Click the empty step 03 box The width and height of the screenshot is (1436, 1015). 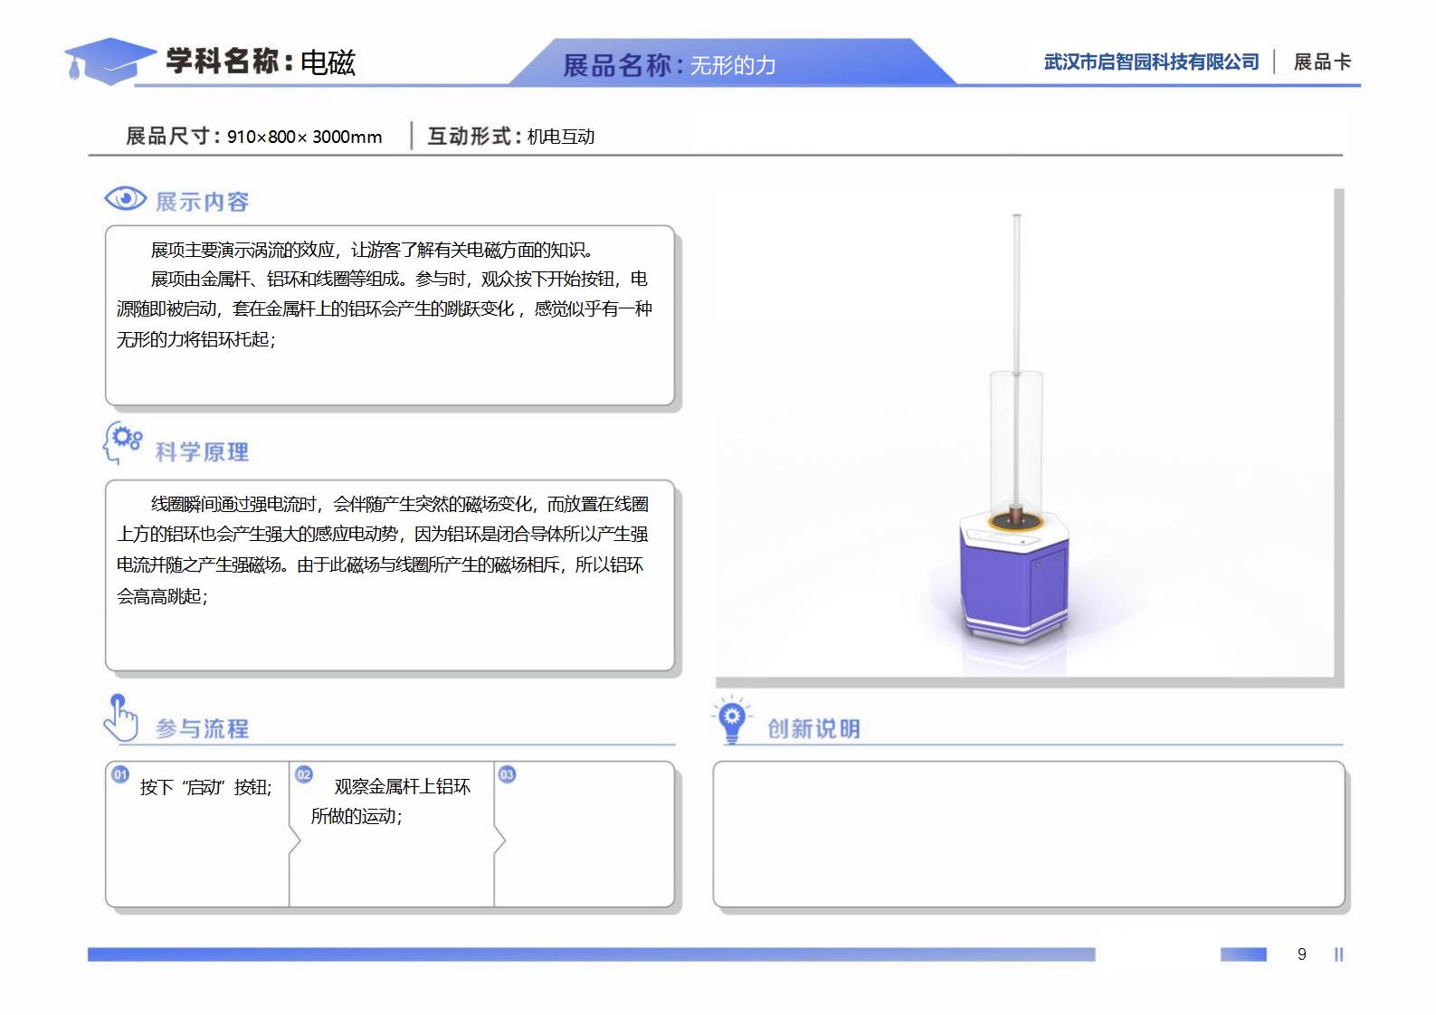[x=585, y=834]
